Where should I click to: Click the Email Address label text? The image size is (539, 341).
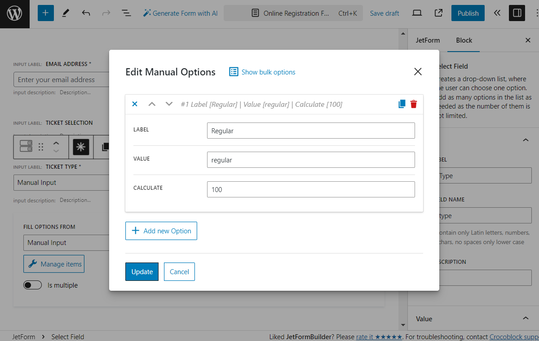66,64
